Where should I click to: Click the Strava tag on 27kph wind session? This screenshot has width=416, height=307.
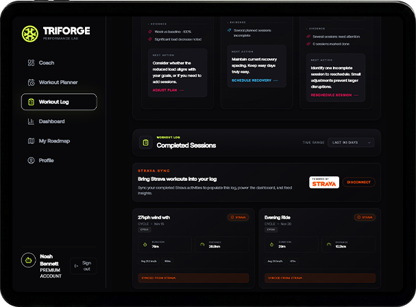238,217
